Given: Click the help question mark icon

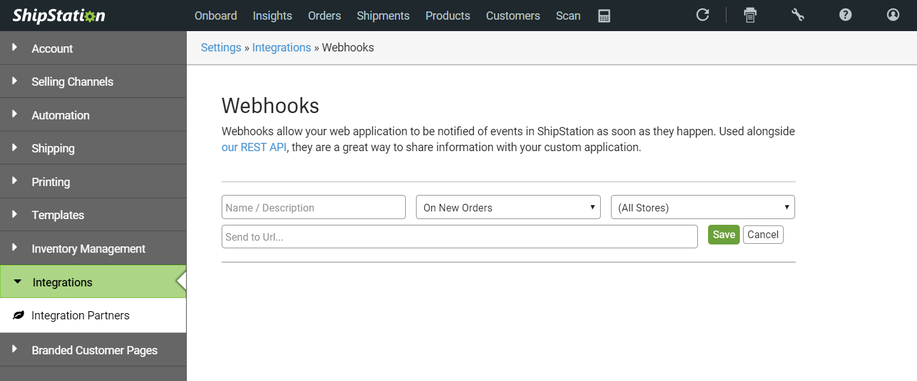Looking at the screenshot, I should (845, 15).
